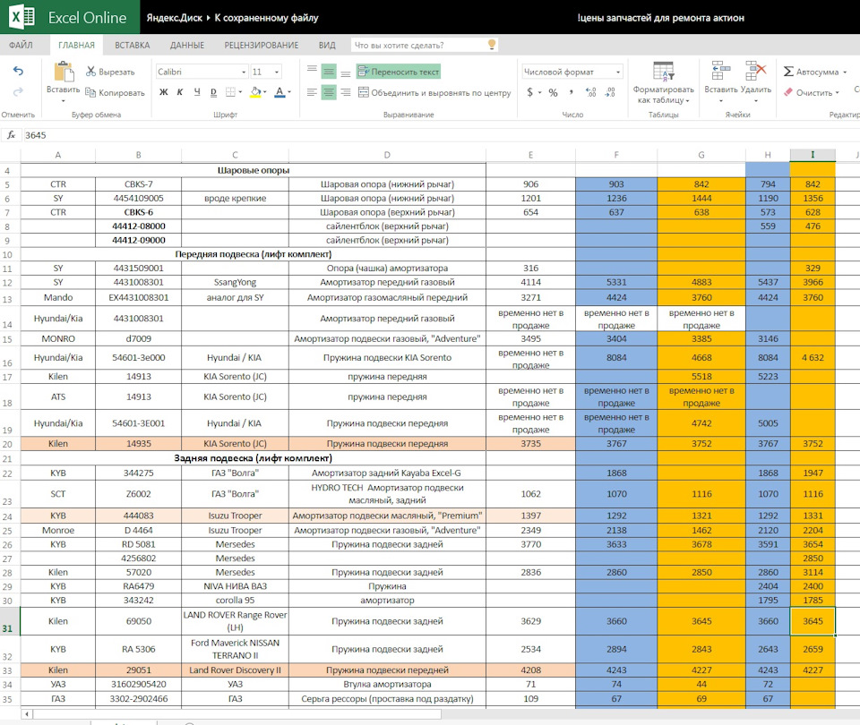Open the Calibri font name dropdown
860x725 pixels.
[x=244, y=72]
